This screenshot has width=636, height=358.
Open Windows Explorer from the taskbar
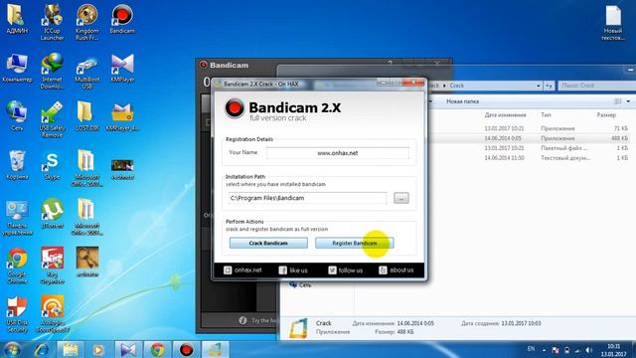(x=70, y=349)
